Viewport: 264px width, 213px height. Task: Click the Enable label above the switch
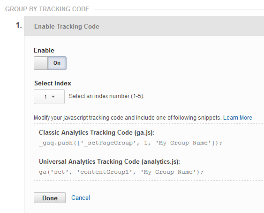(44, 50)
